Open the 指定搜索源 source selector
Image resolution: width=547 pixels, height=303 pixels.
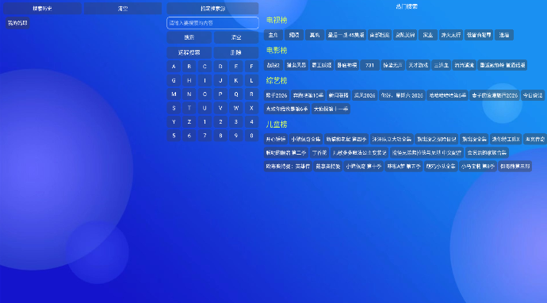click(212, 9)
